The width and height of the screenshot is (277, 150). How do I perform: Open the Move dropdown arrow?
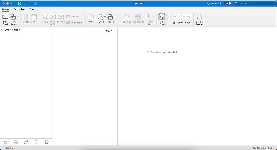95,17
